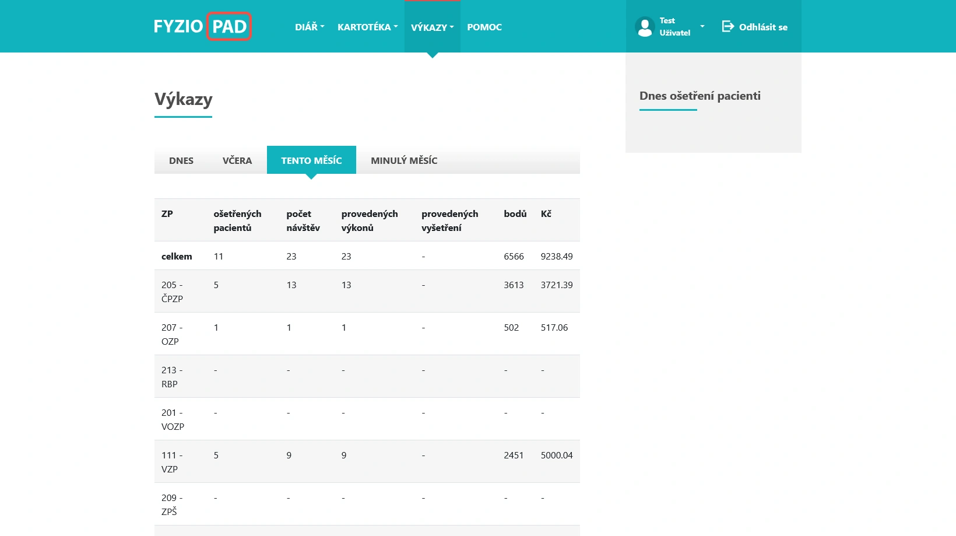This screenshot has width=956, height=536.
Task: Click the logout door icon beside Odhlásit se
Action: click(x=727, y=26)
